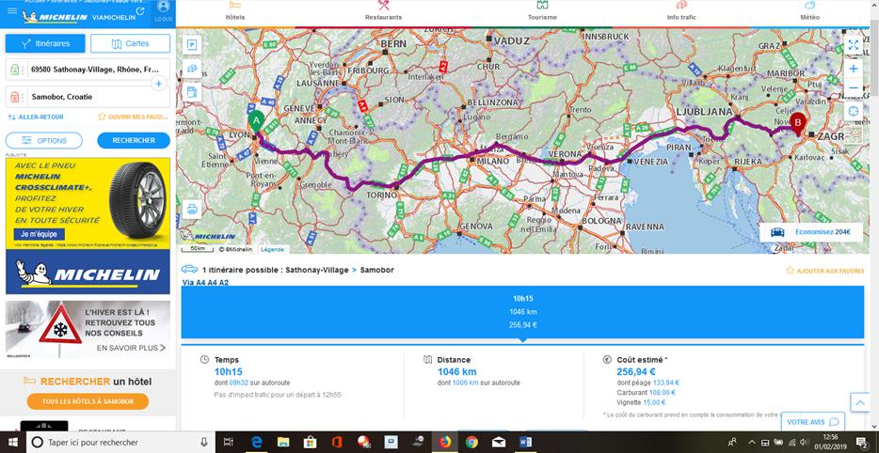Edit the Samobor, Croatie destination field

pyautogui.click(x=89, y=96)
